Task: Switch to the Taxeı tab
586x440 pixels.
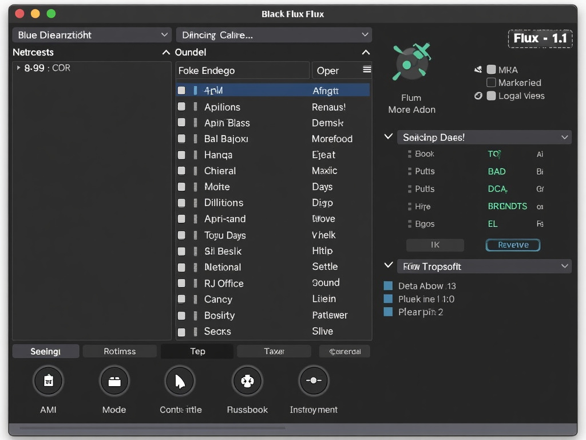Action: [x=274, y=351]
